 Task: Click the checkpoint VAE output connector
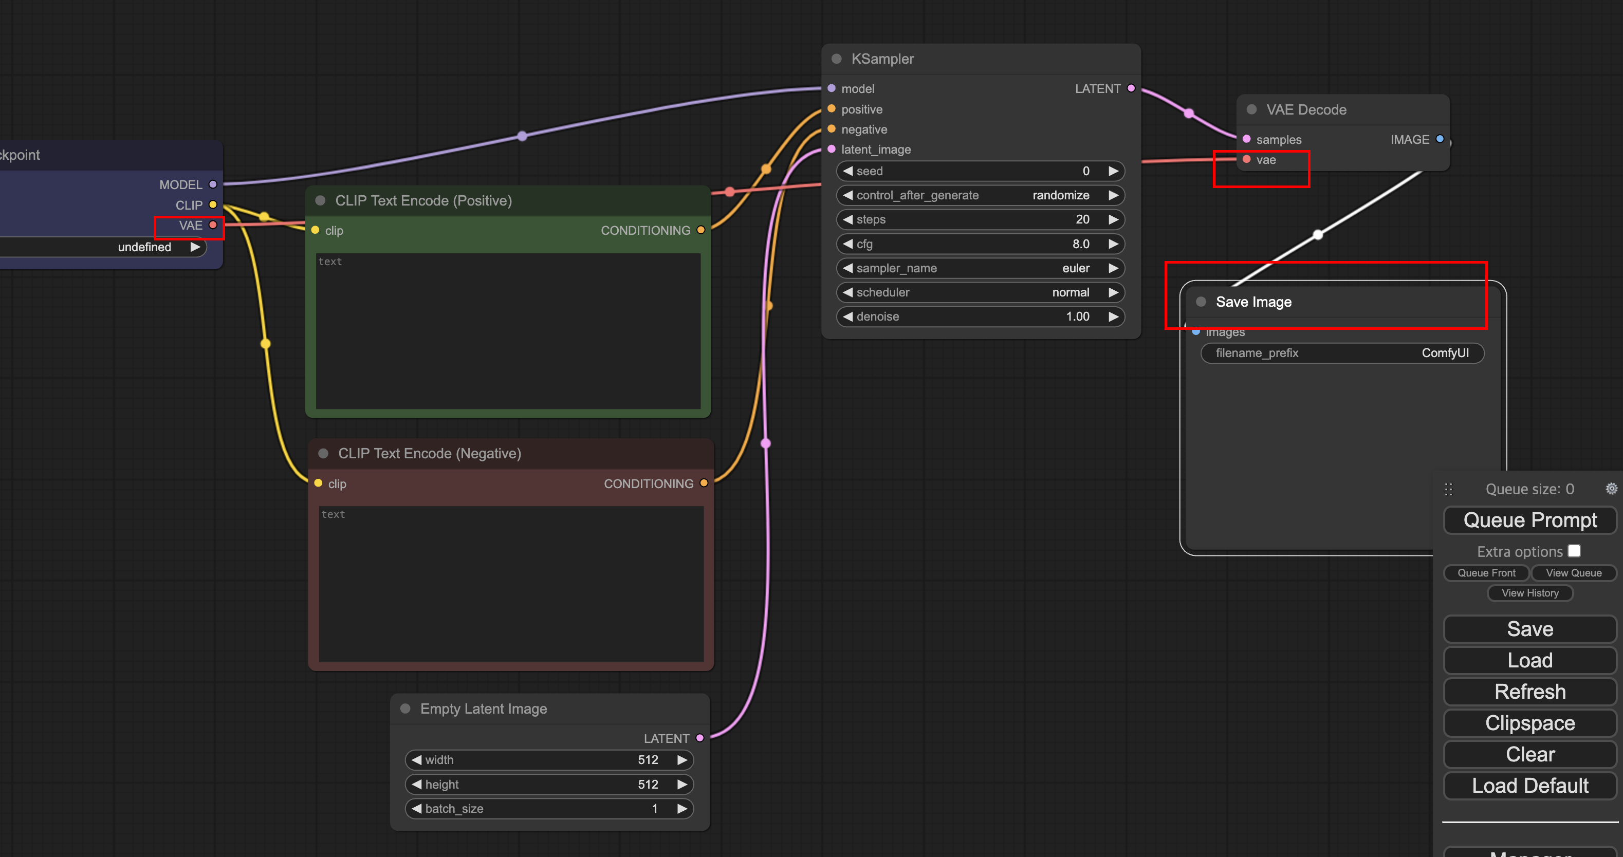[213, 225]
